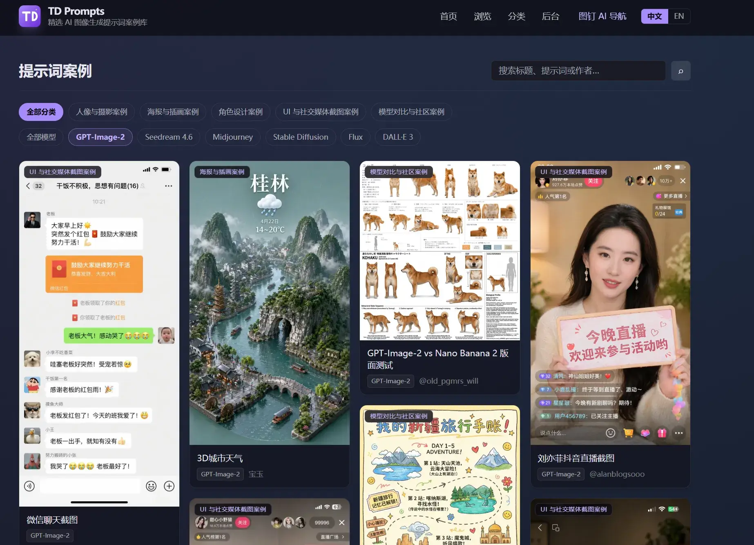Open the 图钉 AI 导航 menu item
Screen dimensions: 754x545
[x=602, y=16]
